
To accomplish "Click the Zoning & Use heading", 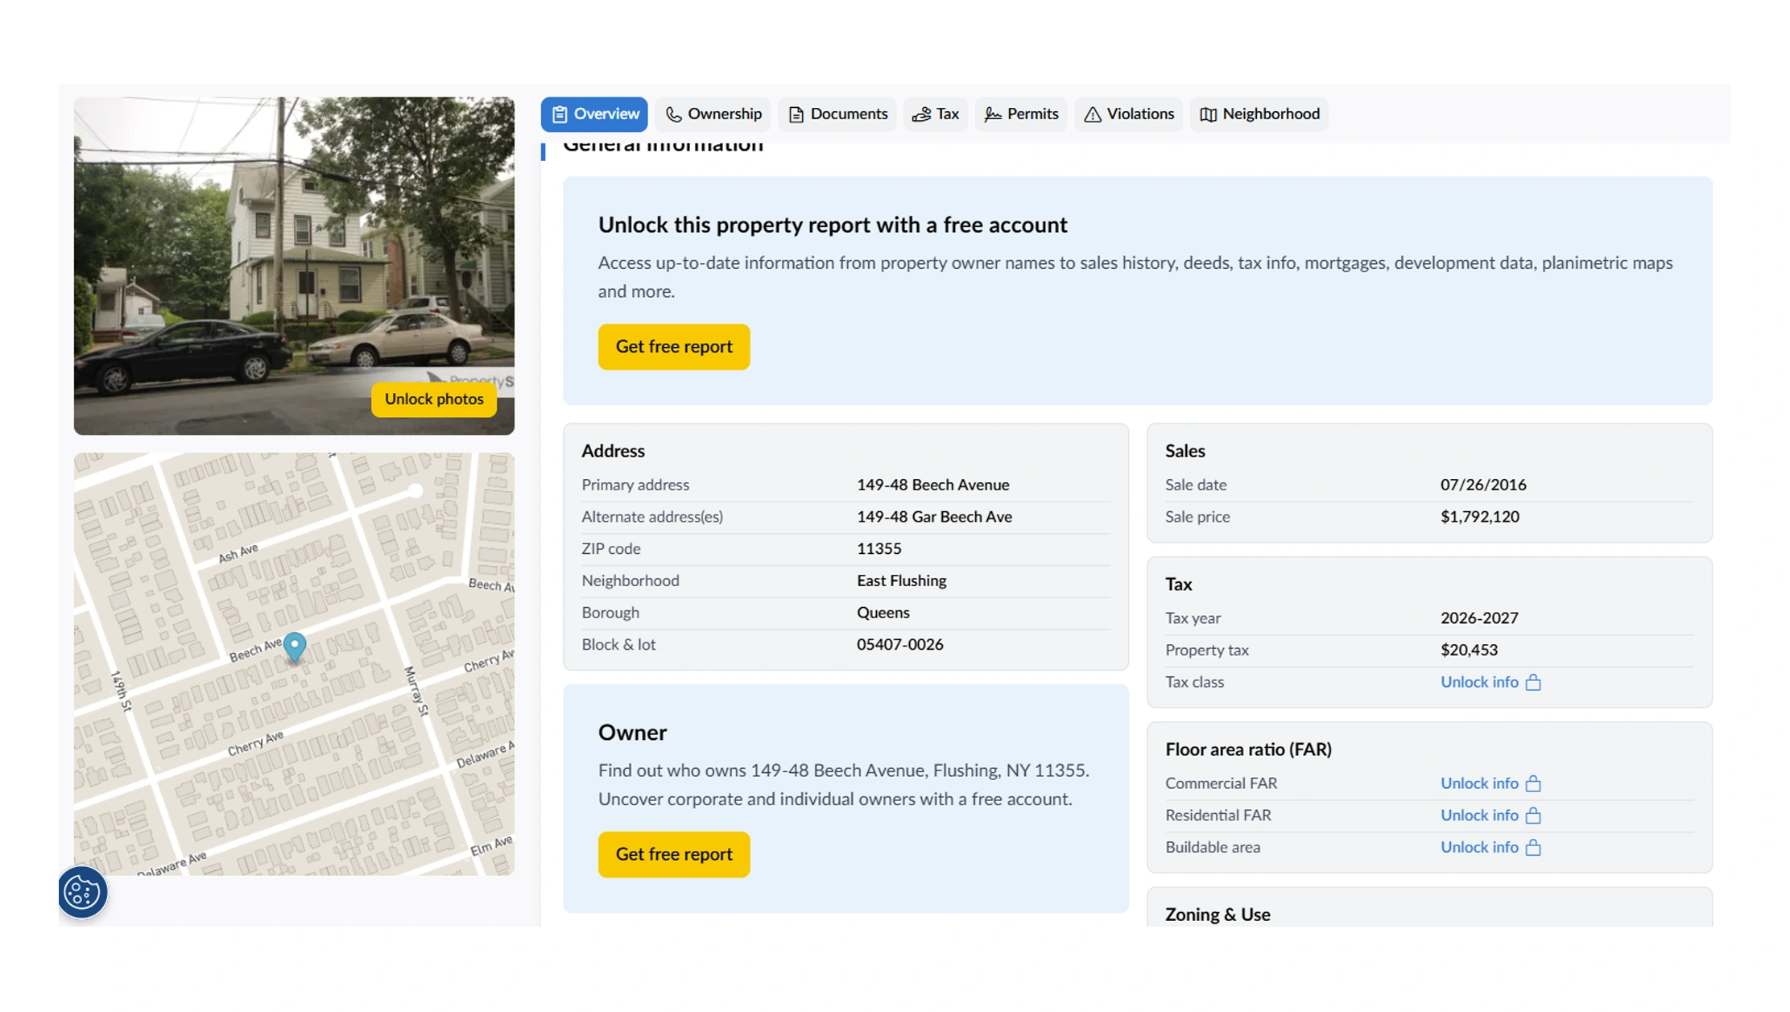I will coord(1217,915).
